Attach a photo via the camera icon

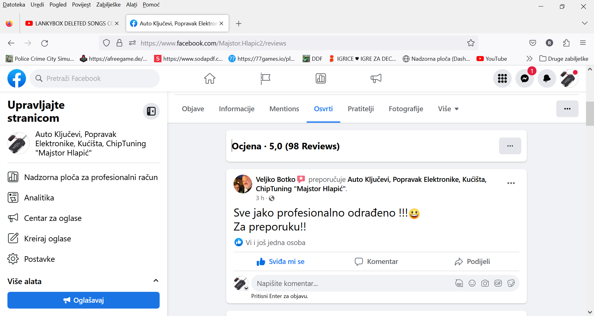tap(485, 283)
